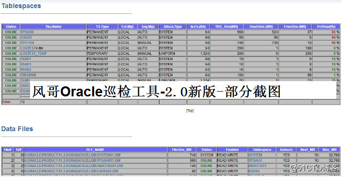Screen dimensions: 342x177
Task: Select the 730 used size cell of SYSTEM row
Action: click(x=261, y=43)
